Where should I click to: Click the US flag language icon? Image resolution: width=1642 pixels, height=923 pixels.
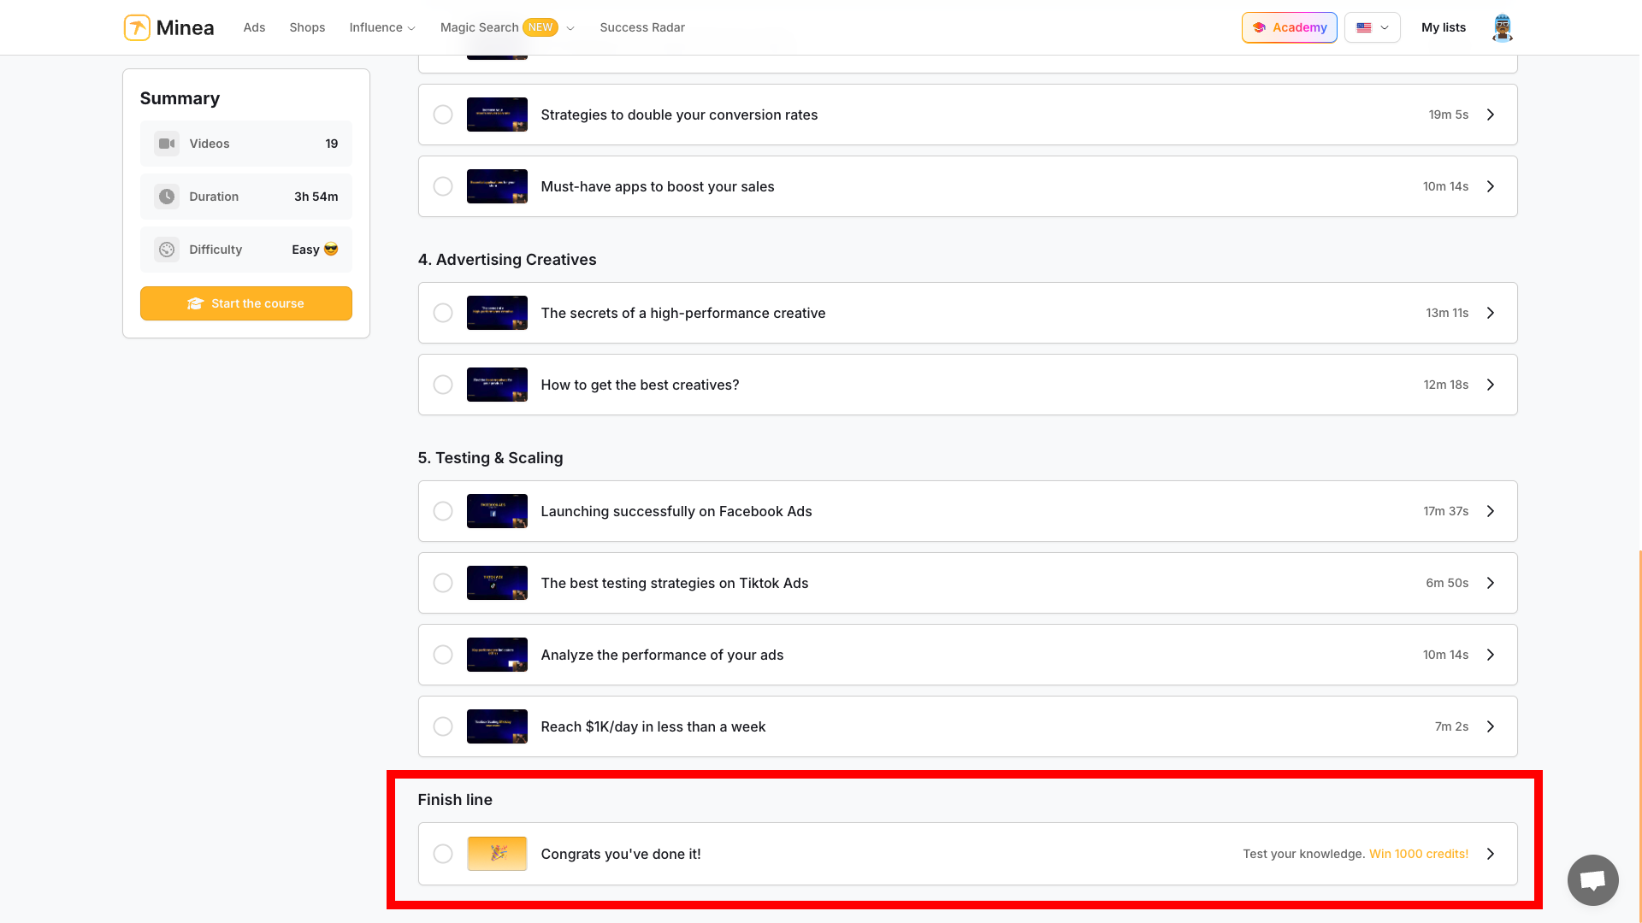[1364, 27]
